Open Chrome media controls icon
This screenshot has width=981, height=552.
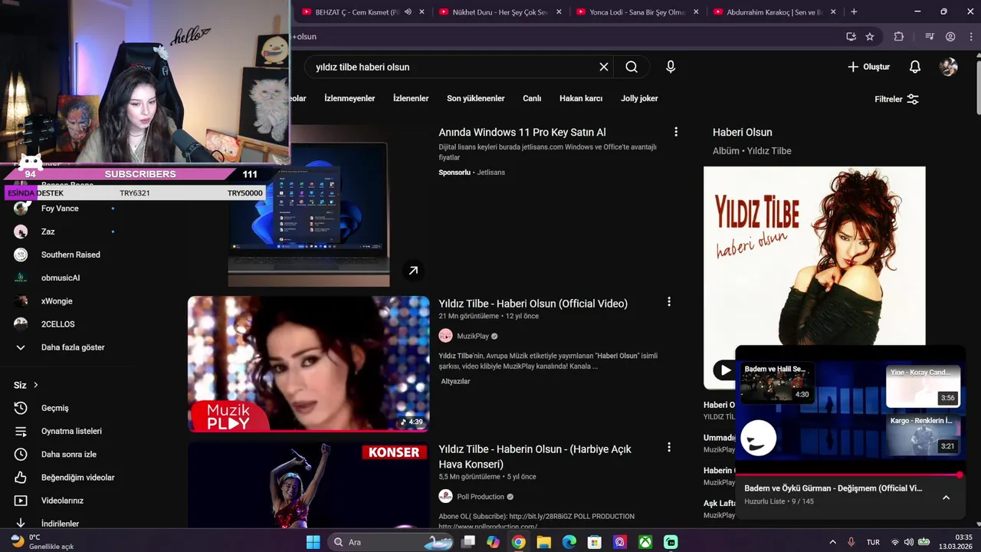[x=930, y=37]
